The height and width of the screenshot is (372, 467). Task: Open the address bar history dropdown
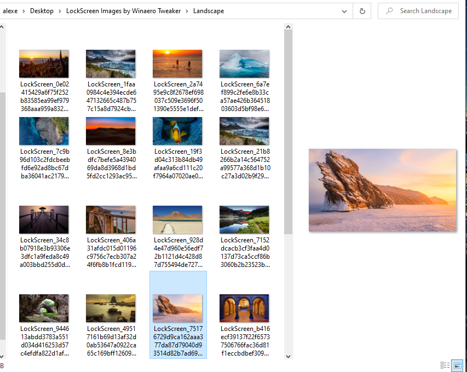coord(344,10)
